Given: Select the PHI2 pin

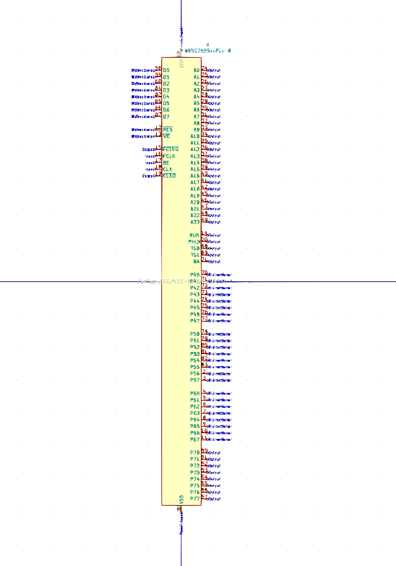Looking at the screenshot, I should (x=194, y=242).
